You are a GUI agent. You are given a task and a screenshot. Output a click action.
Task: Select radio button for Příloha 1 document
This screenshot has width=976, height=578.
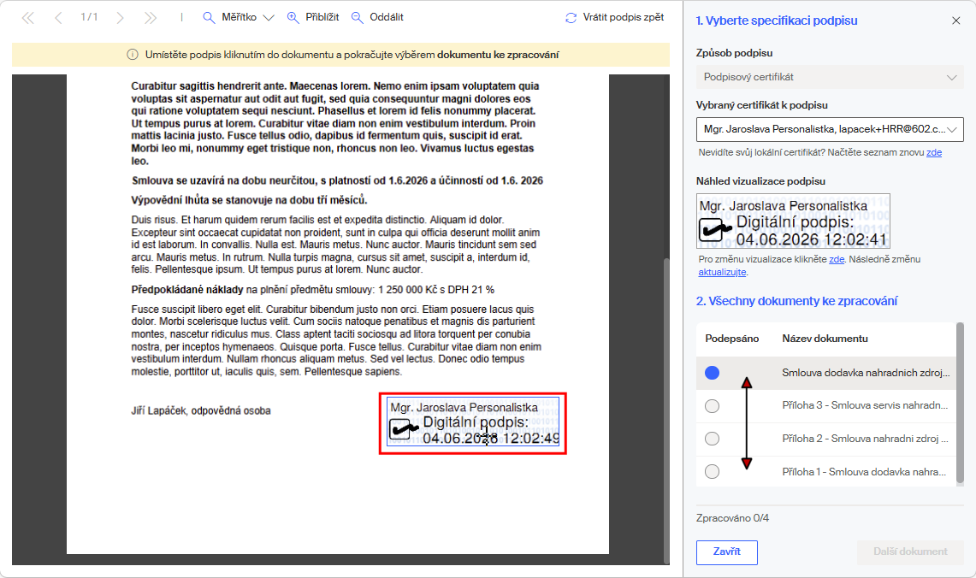tap(712, 472)
